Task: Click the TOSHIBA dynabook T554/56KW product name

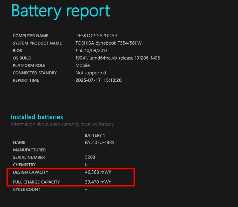Action: click(109, 43)
